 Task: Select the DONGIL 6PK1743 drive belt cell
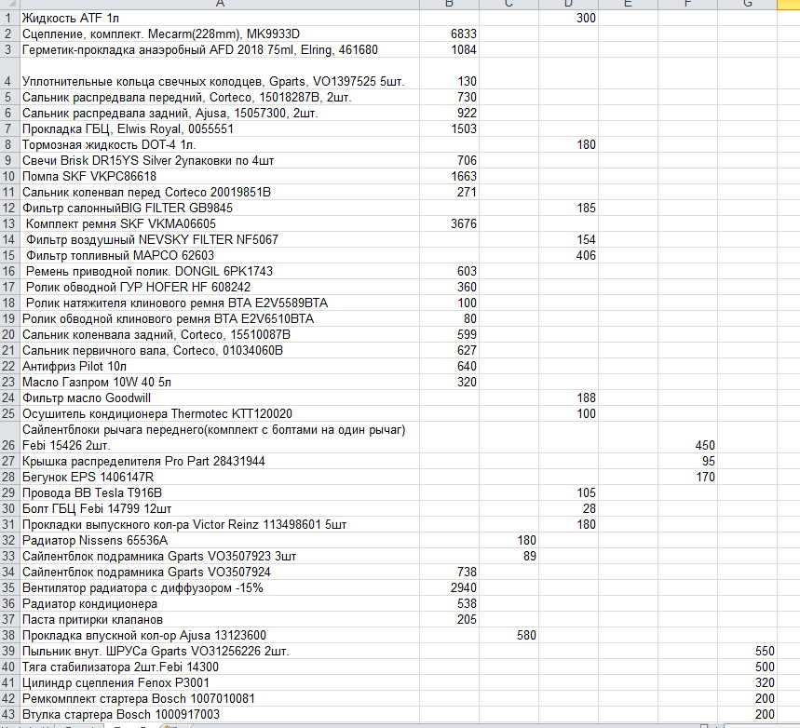(220, 271)
